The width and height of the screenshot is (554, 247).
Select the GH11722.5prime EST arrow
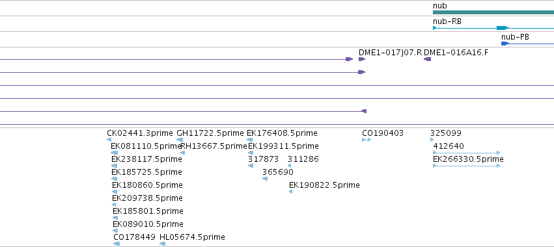(180, 140)
